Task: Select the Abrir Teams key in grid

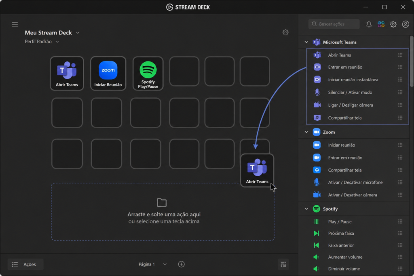Action: [67, 74]
